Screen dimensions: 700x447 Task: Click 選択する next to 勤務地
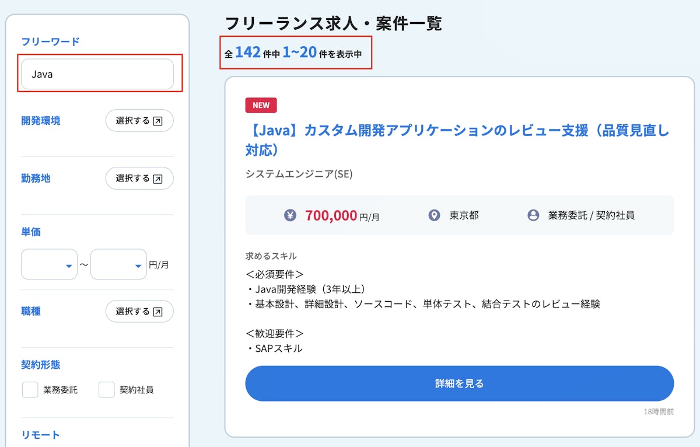pyautogui.click(x=139, y=178)
